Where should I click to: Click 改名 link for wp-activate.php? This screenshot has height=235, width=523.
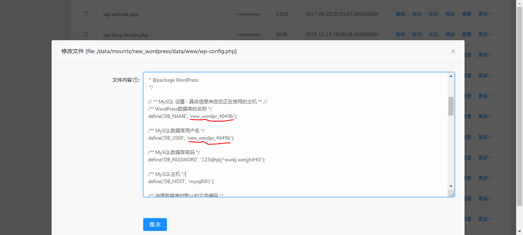coord(433,14)
